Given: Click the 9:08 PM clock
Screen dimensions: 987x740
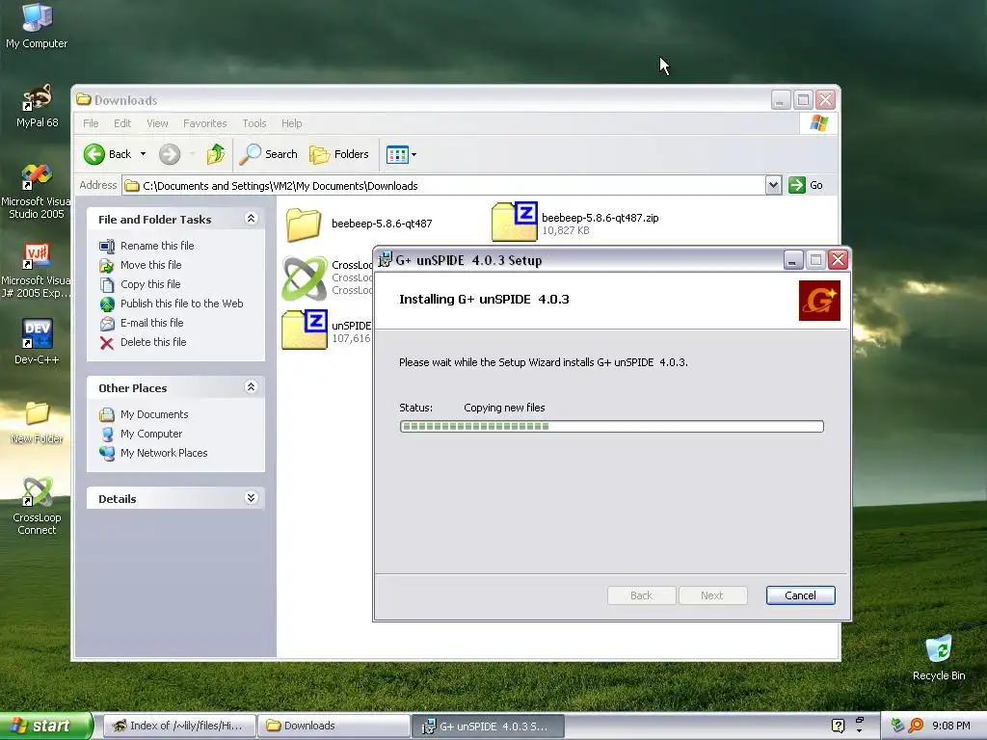Looking at the screenshot, I should pos(950,726).
